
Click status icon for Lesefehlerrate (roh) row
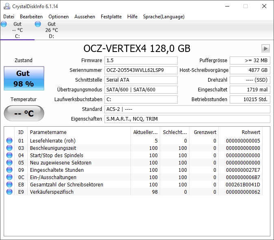click(9, 141)
